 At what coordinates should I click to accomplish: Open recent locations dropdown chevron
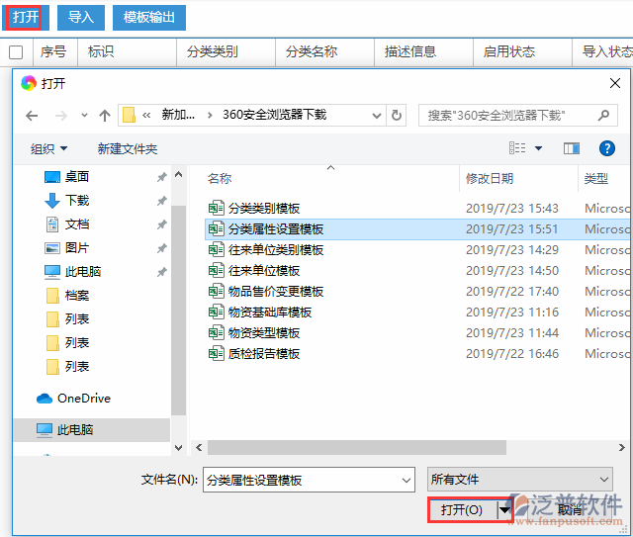click(84, 116)
